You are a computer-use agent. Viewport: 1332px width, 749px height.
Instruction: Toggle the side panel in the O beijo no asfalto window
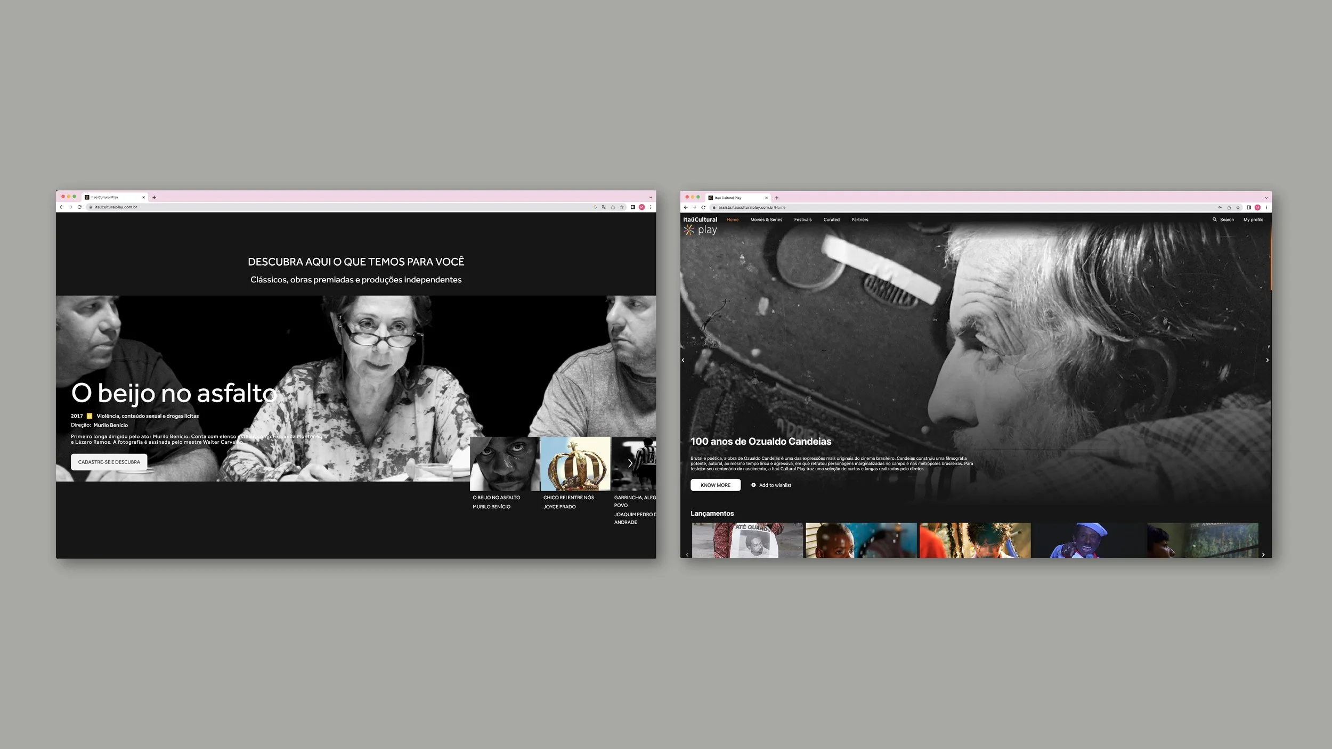click(632, 207)
